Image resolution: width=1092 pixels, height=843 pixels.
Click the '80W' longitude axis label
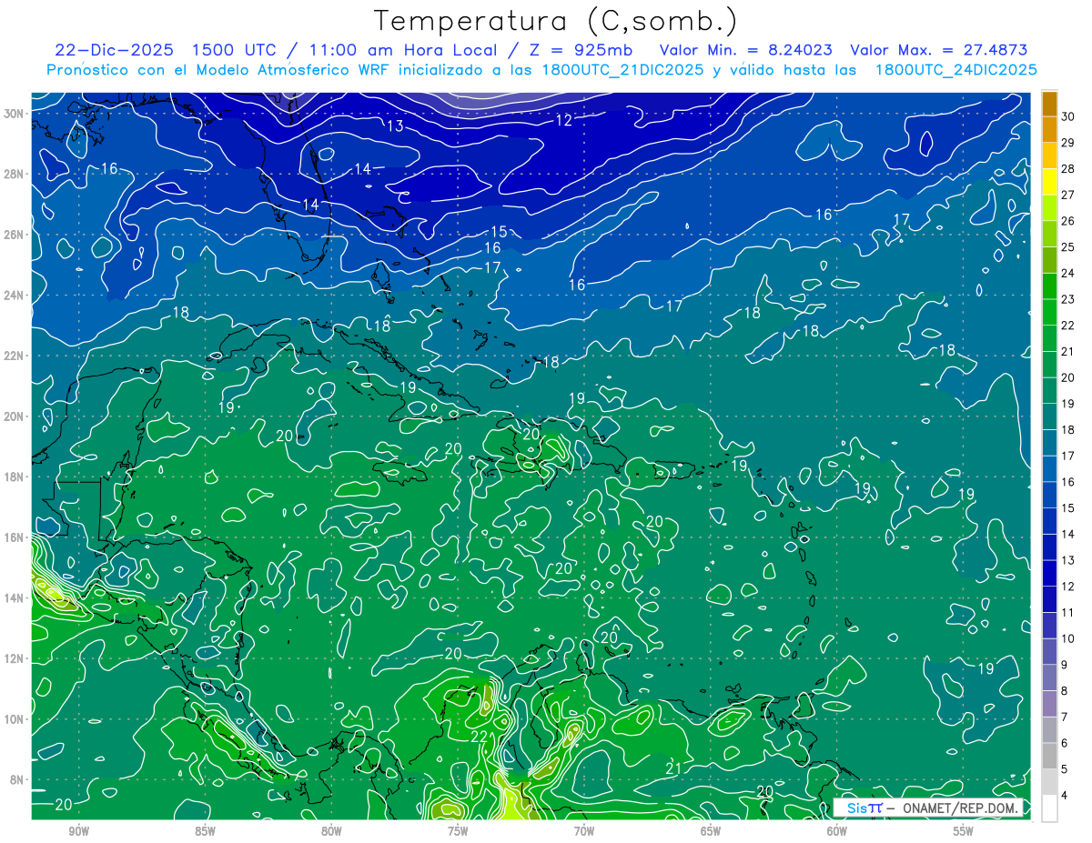(331, 831)
